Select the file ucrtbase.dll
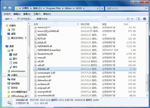 43,84
